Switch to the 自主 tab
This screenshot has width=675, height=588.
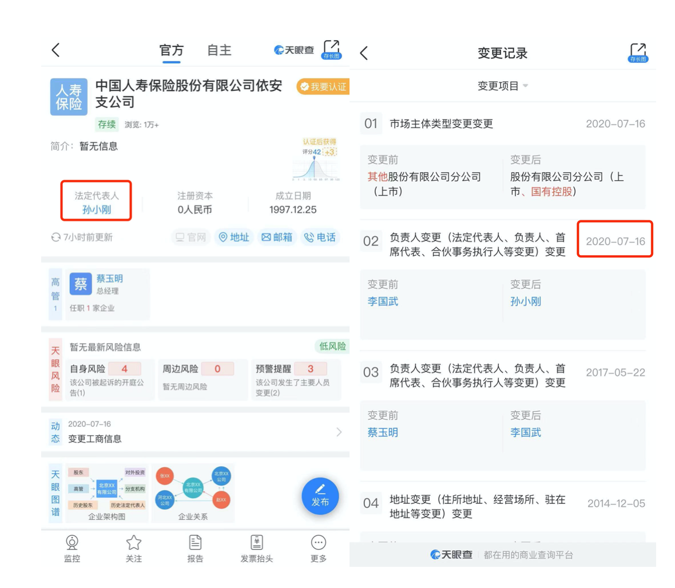[219, 50]
